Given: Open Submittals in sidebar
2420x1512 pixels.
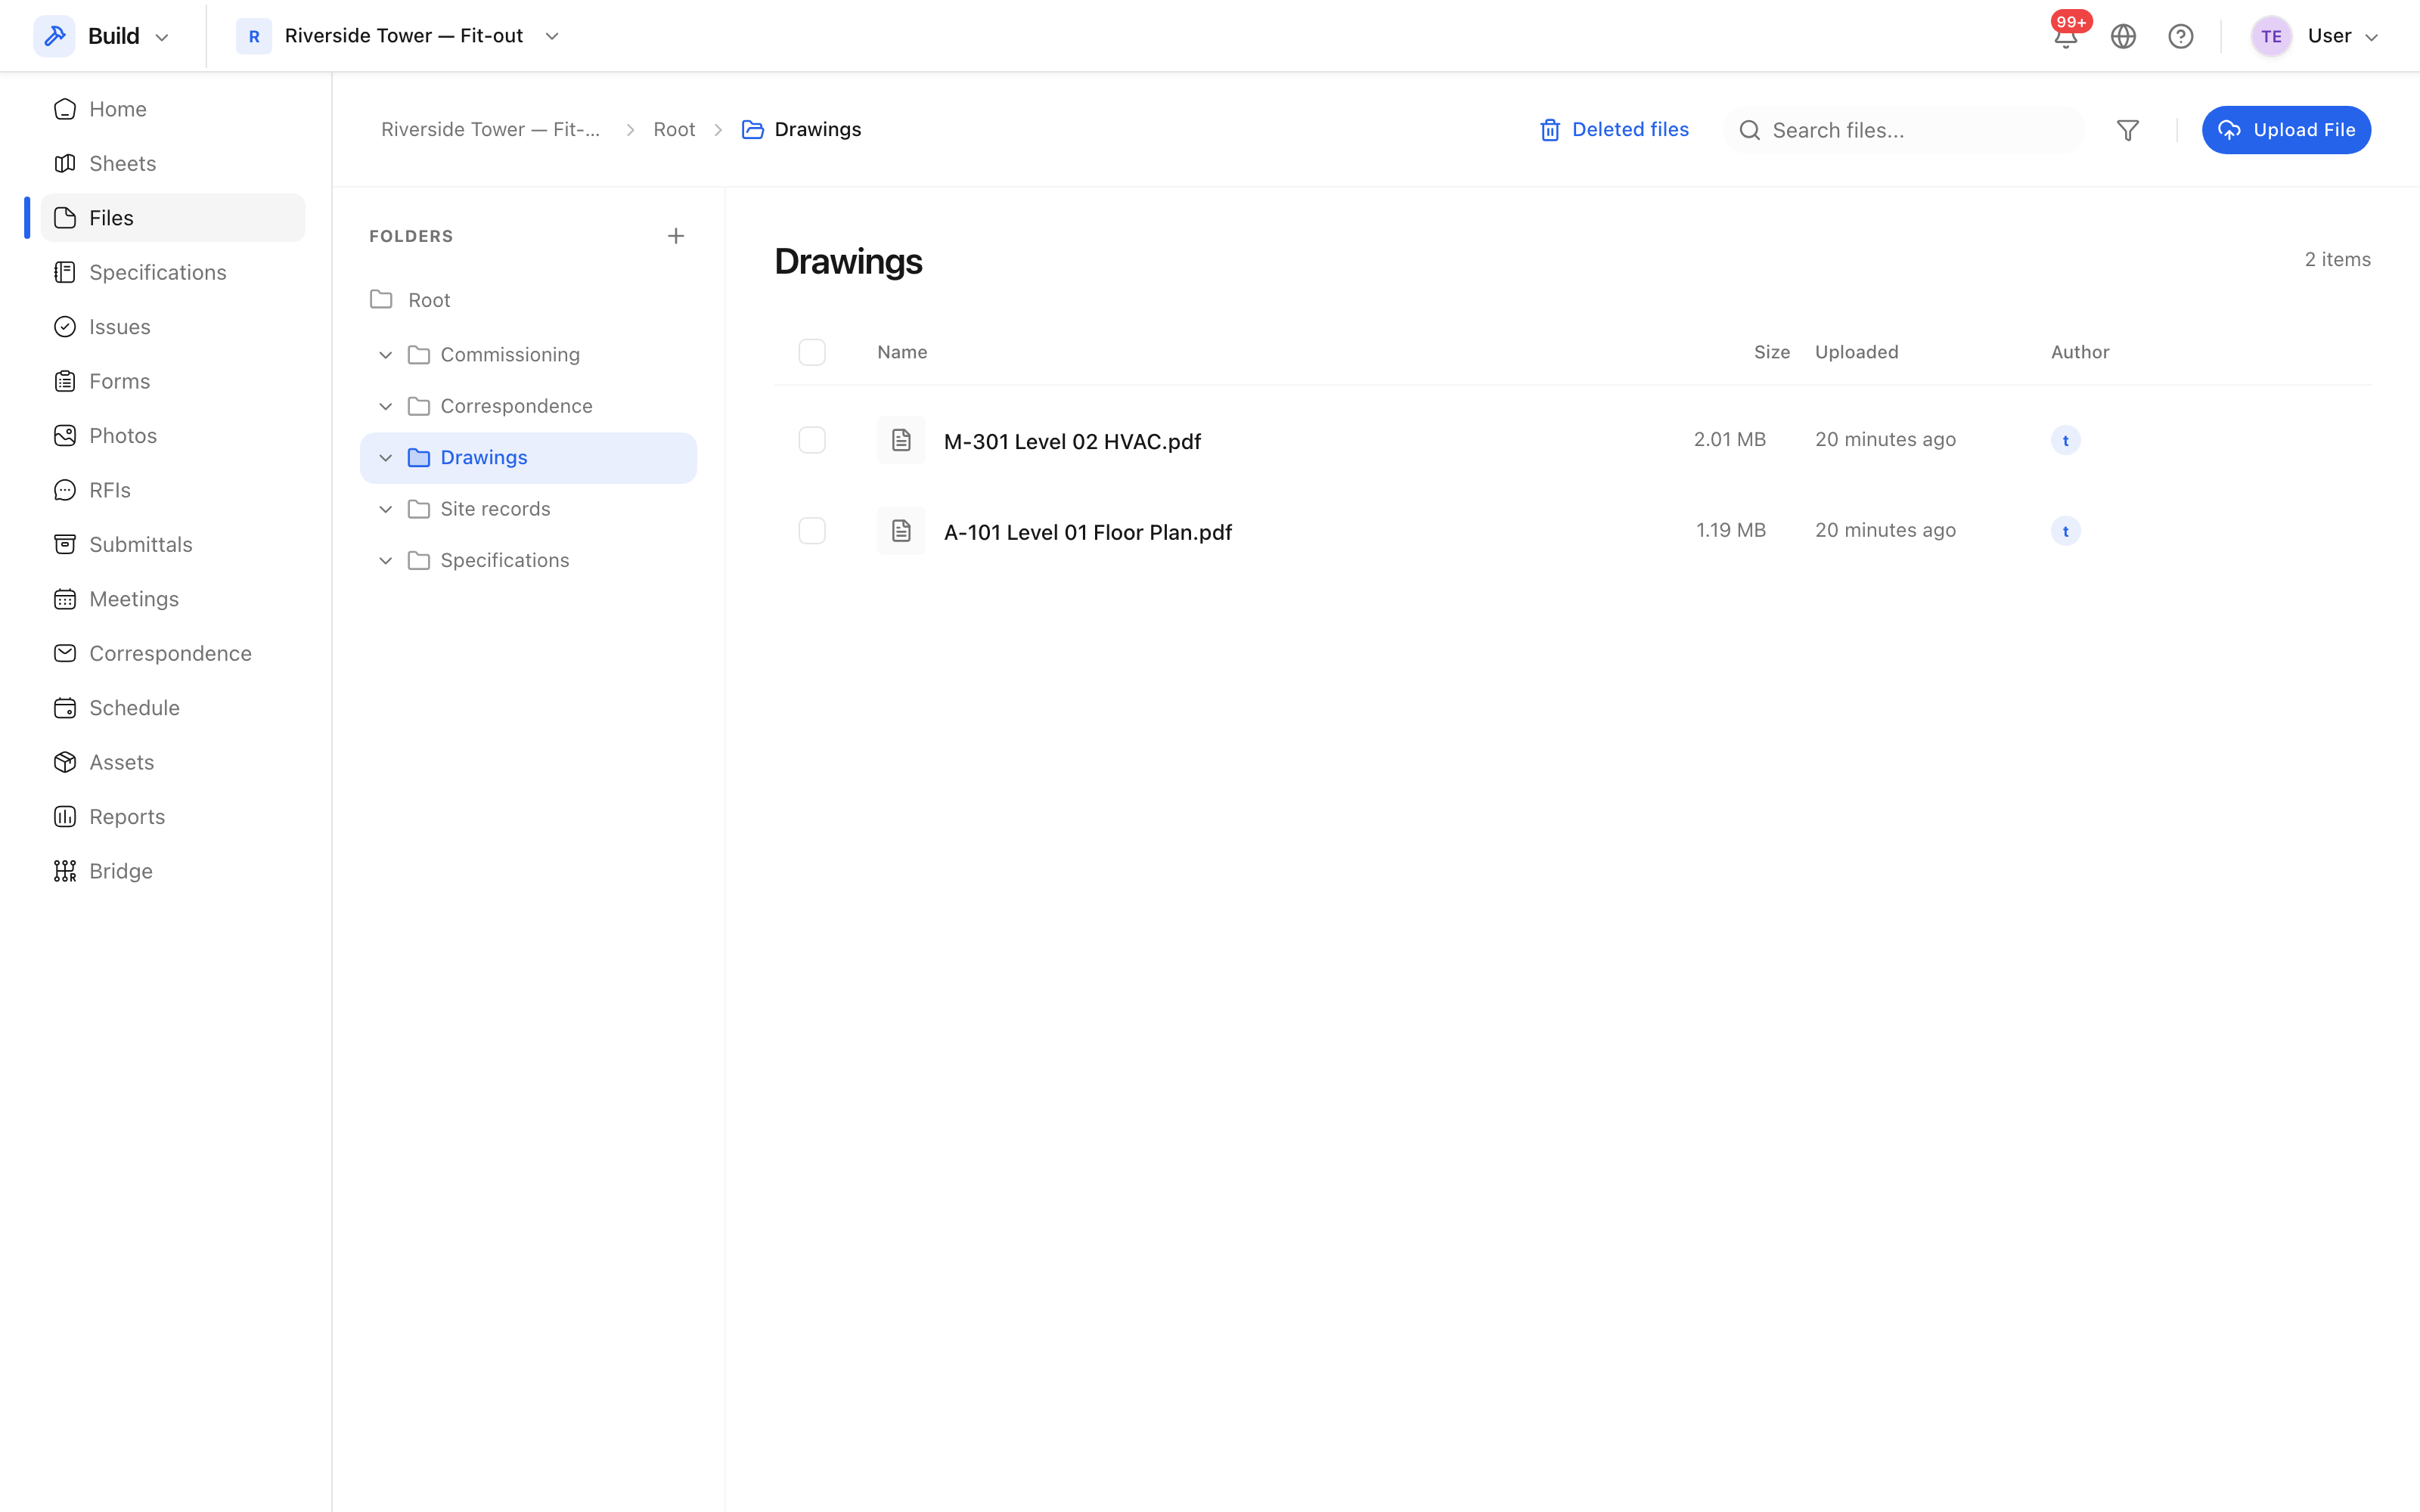Looking at the screenshot, I should (x=172, y=545).
